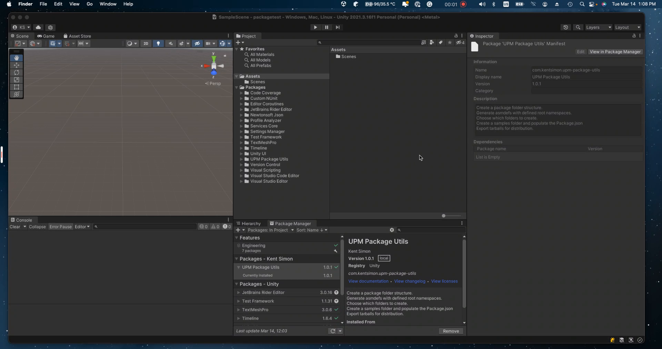
Task: Toggle 2D view mode
Action: (x=146, y=43)
